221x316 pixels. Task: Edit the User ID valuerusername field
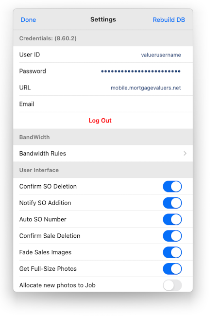click(161, 55)
